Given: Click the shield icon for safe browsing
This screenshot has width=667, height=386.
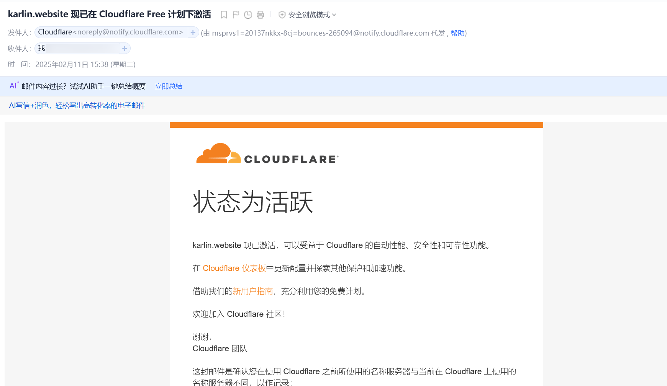Looking at the screenshot, I should click(282, 15).
